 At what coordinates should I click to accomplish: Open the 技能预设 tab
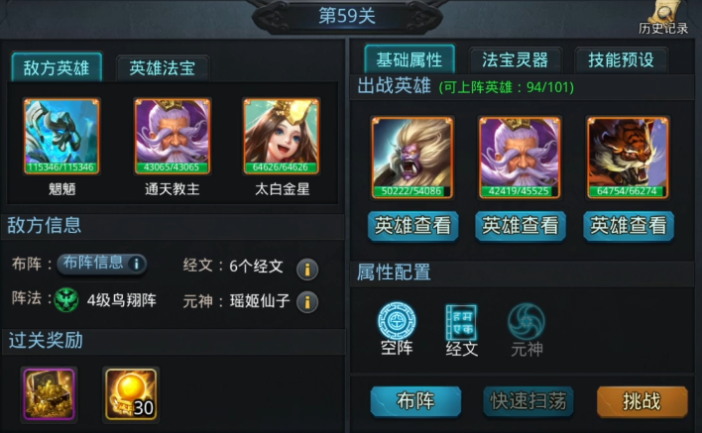(x=622, y=59)
